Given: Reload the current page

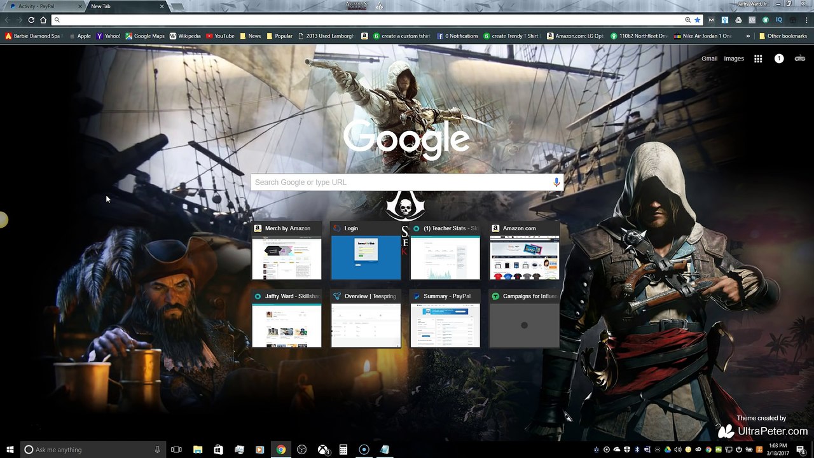Looking at the screenshot, I should click(31, 20).
